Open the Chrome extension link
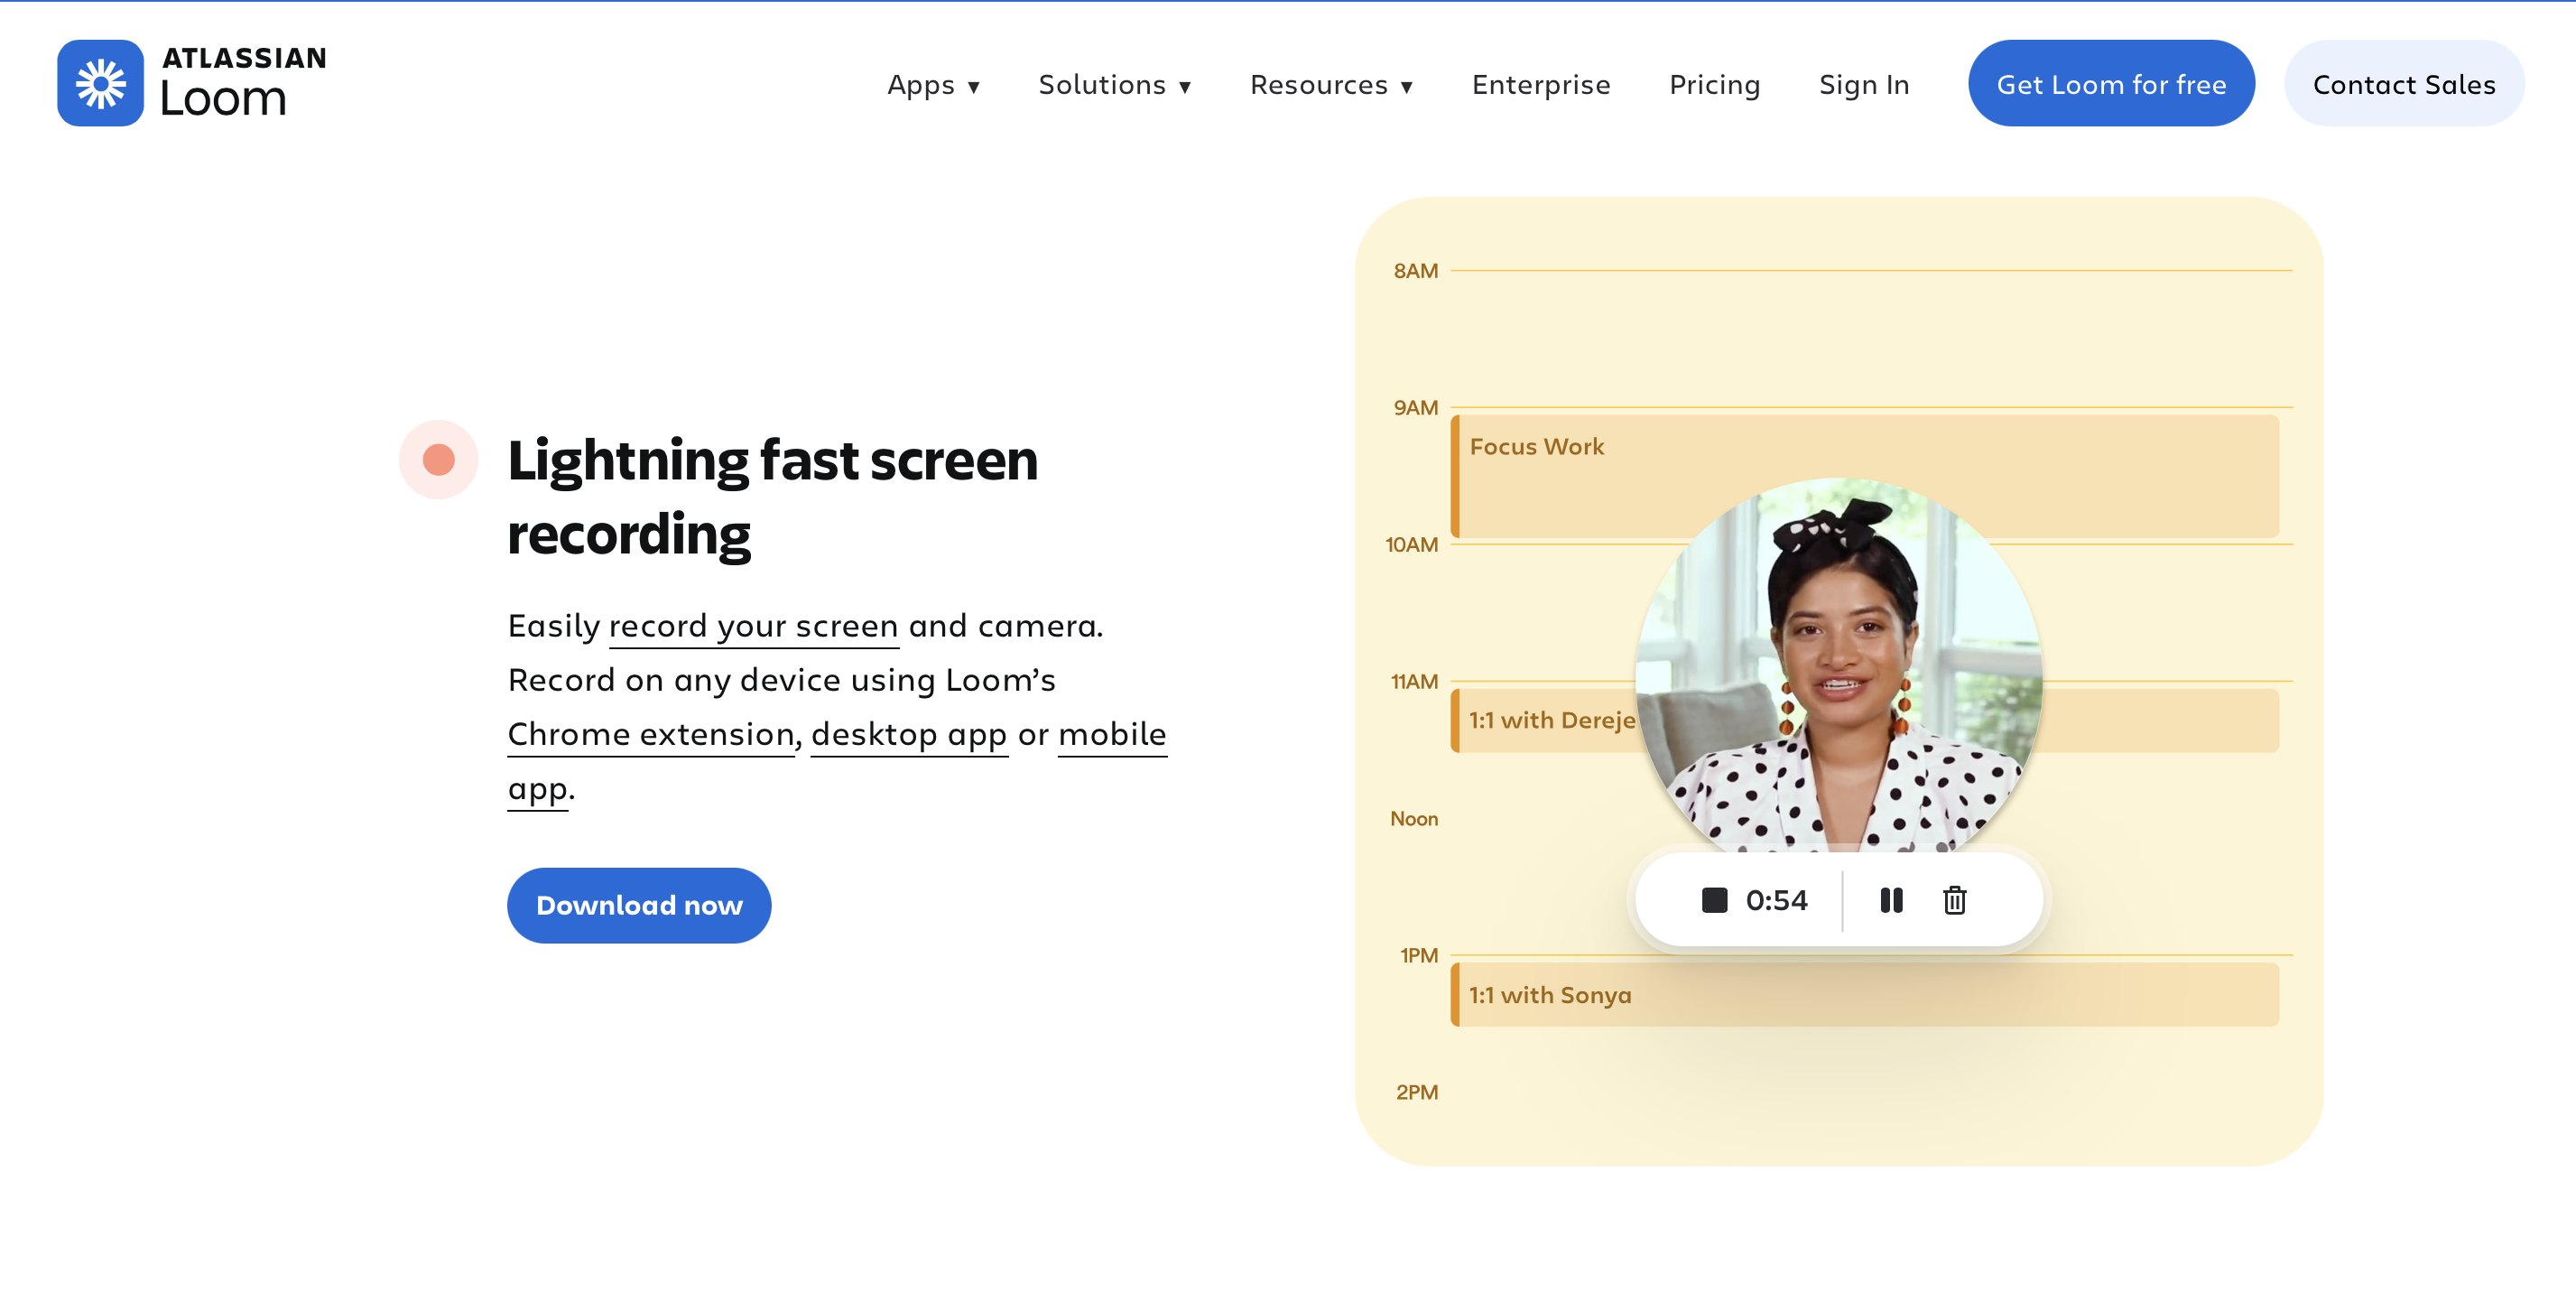2576x1302 pixels. coord(650,734)
